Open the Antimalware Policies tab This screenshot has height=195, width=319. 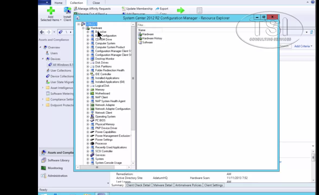[188, 185]
